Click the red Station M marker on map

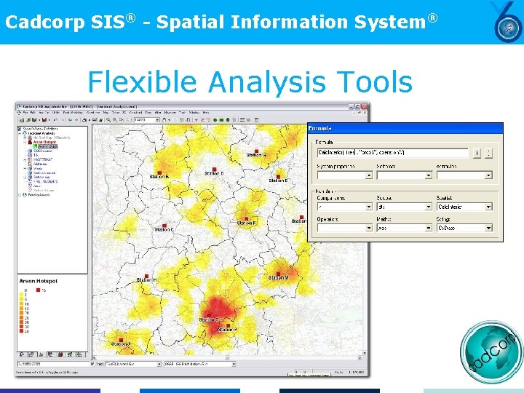[x=278, y=274]
